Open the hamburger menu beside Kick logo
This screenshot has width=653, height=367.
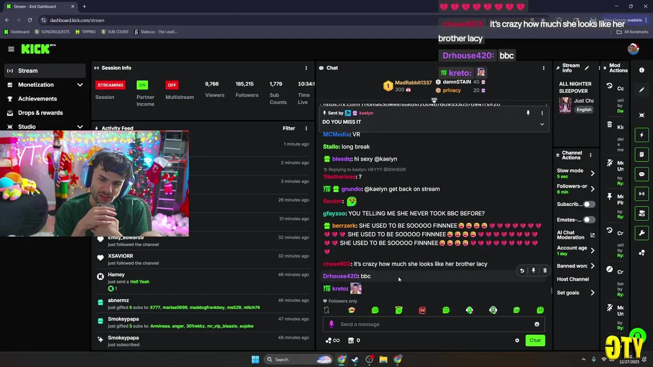pyautogui.click(x=11, y=49)
